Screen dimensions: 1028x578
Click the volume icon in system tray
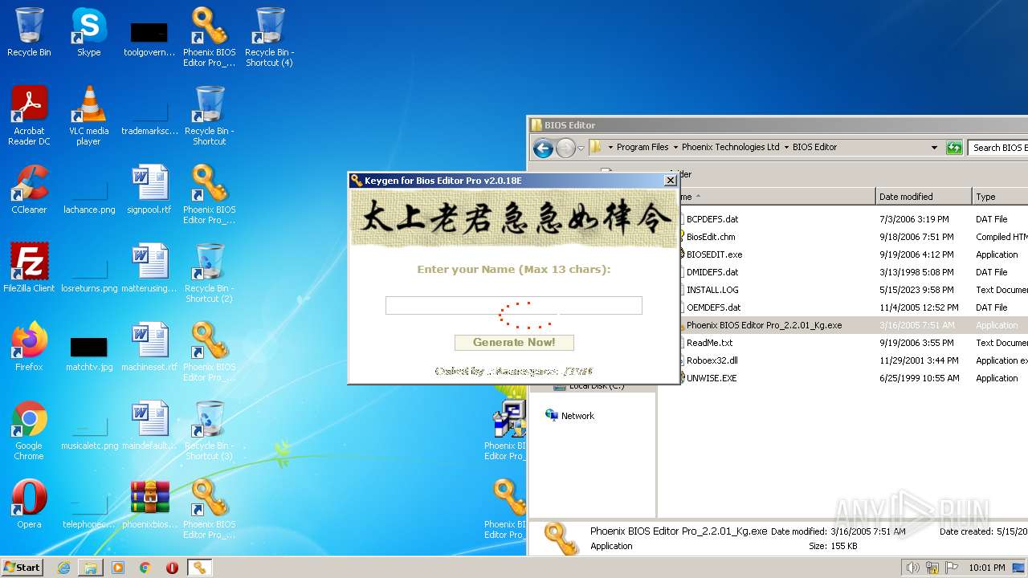point(912,568)
